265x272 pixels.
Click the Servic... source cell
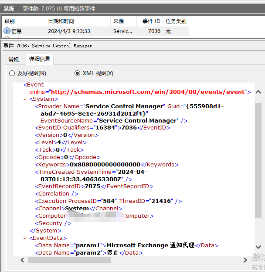[x=122, y=31]
